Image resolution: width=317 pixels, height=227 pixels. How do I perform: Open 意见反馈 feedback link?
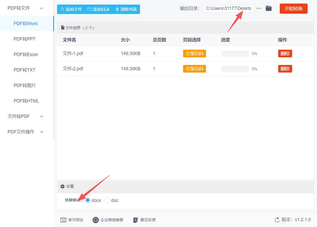(x=148, y=220)
